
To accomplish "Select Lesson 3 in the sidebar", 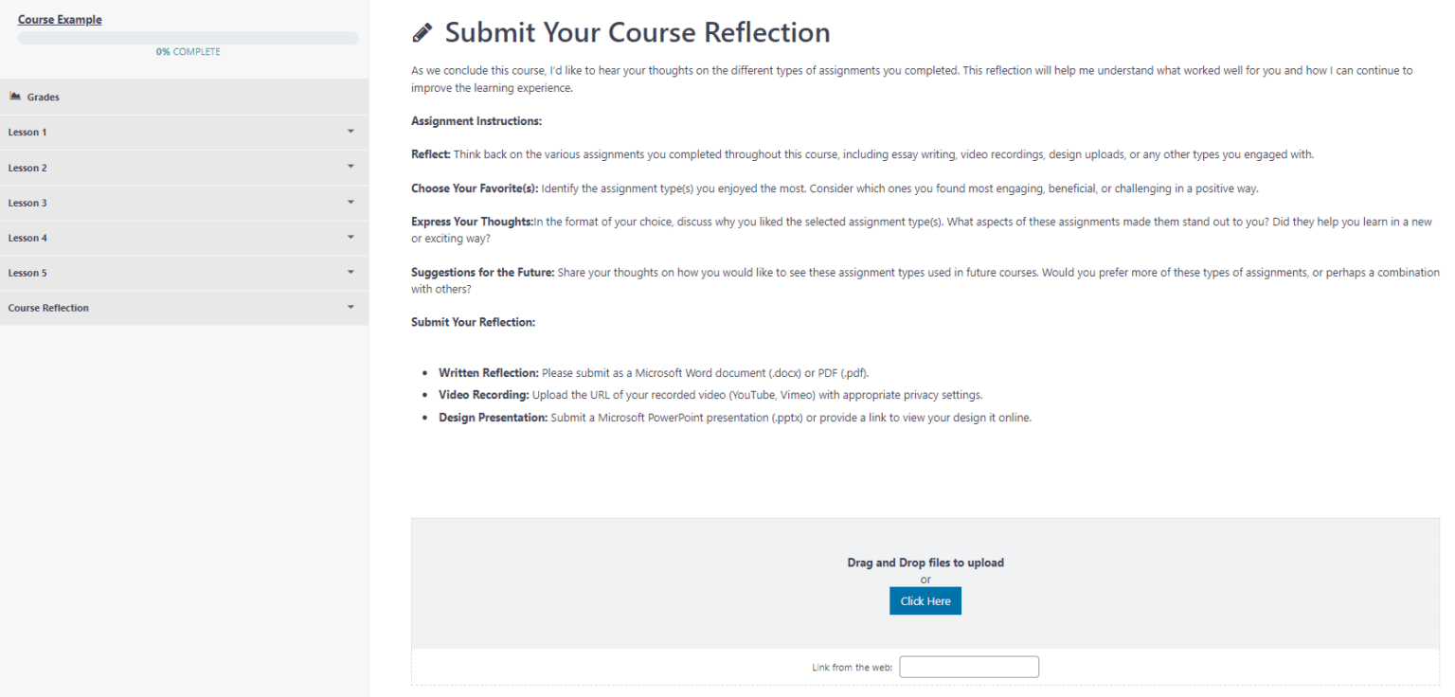I will (x=27, y=203).
